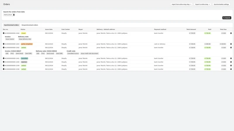Collapse order #10000000000-1042 details
Image resolution: width=234 pixels, height=131 pixels.
click(4, 47)
